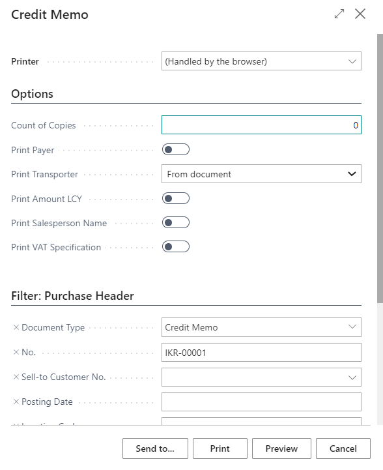383x470 pixels.
Task: Click the Count of Copies label
Action: click(44, 125)
